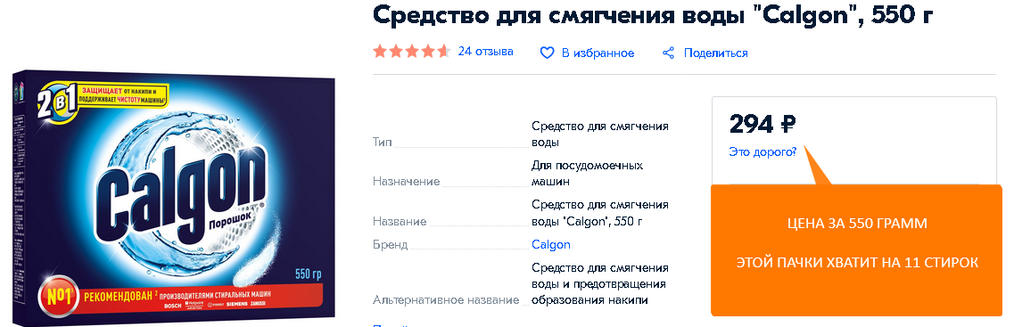Viewport: 1014px width, 327px height.
Task: Click the share icon beside Поделиться
Action: click(669, 53)
